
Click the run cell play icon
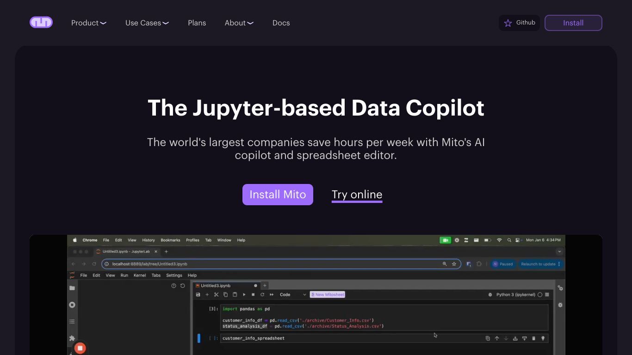tap(244, 294)
